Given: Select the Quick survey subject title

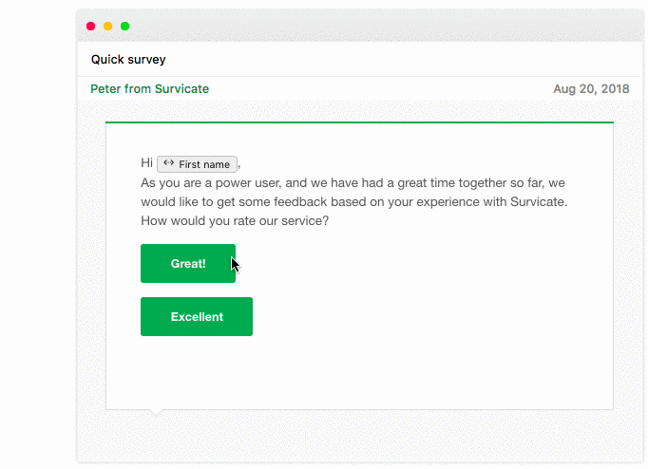Looking at the screenshot, I should [128, 60].
